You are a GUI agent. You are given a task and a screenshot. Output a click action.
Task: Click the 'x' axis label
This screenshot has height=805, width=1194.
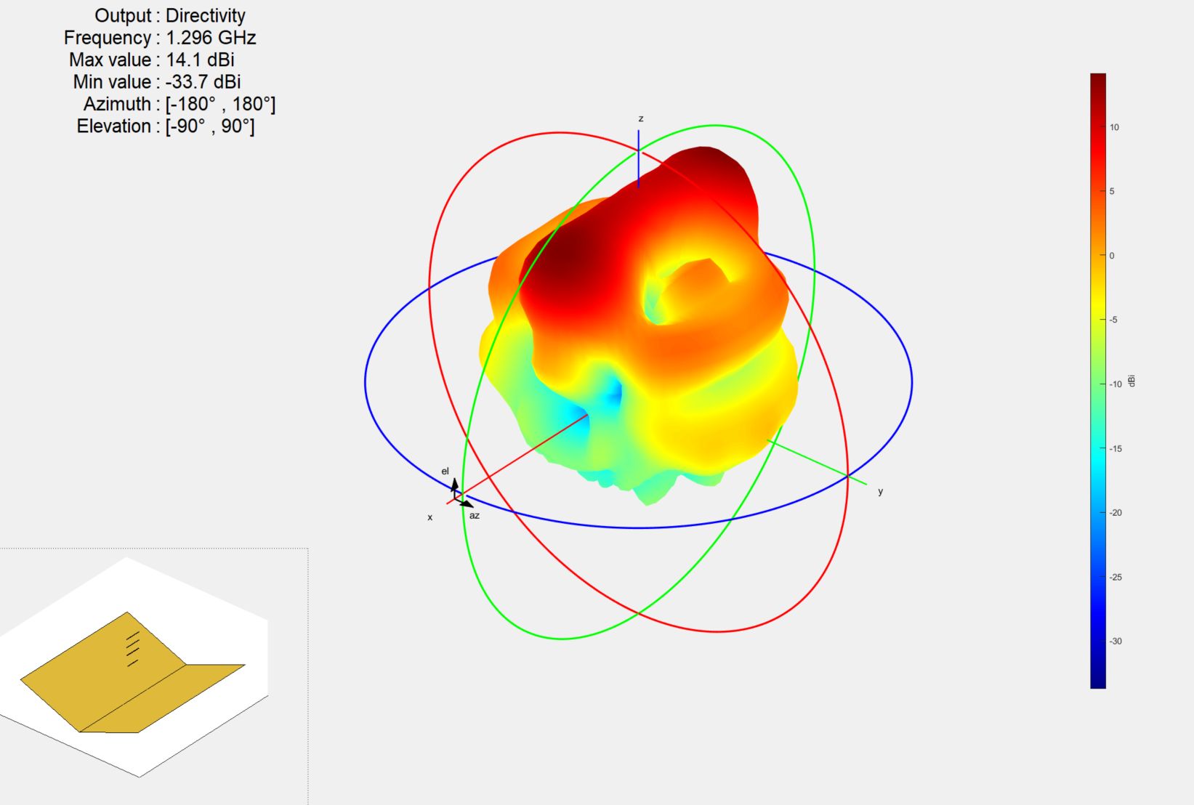coord(430,517)
